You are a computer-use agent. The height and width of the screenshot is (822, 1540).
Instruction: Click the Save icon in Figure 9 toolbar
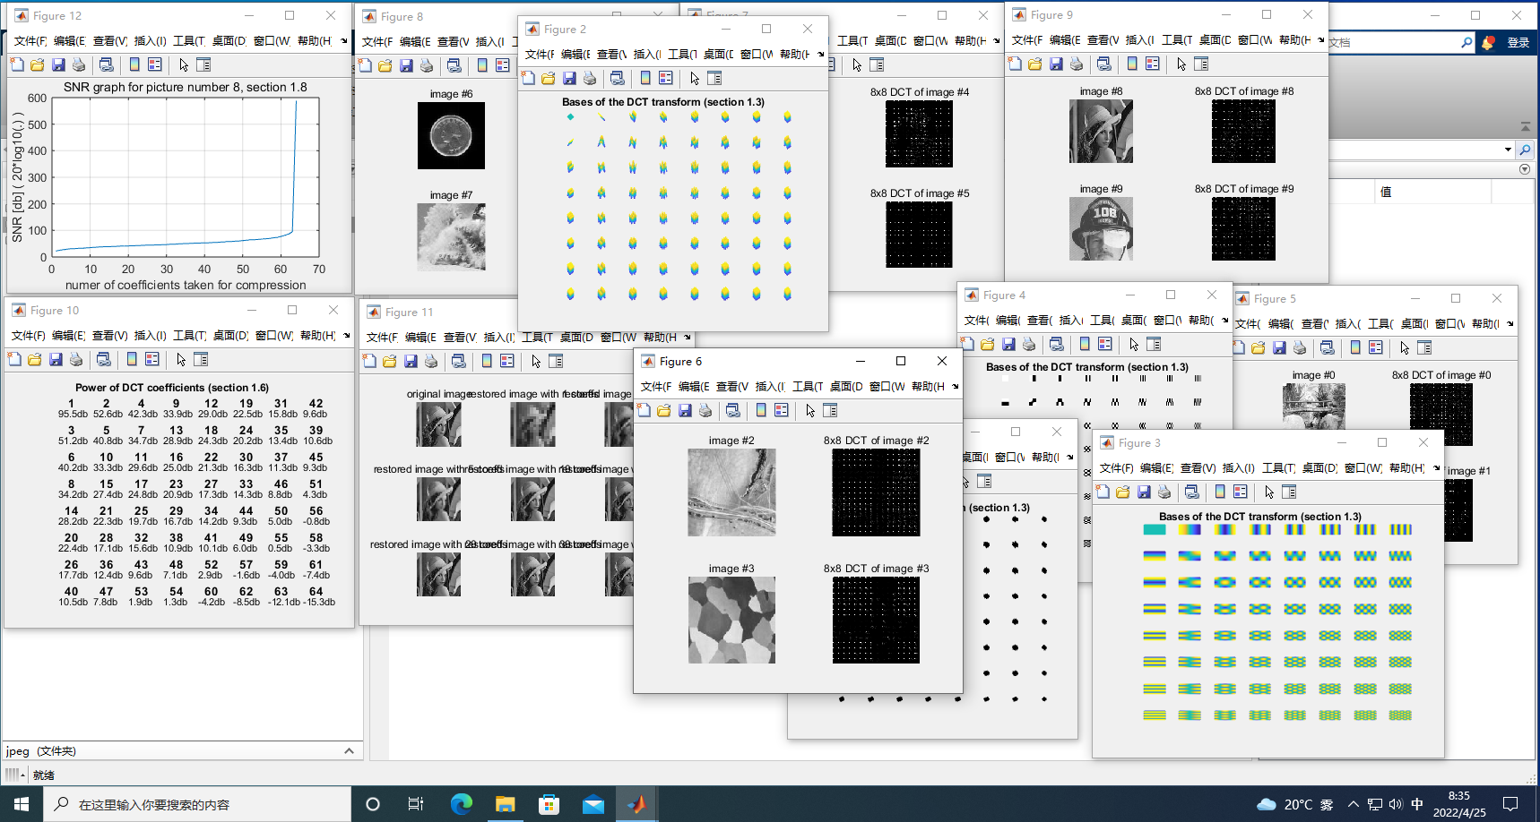[x=1056, y=64]
